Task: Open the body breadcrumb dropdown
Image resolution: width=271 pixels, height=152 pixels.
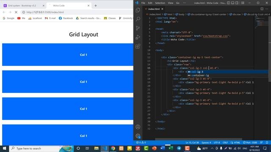Action: [180, 14]
